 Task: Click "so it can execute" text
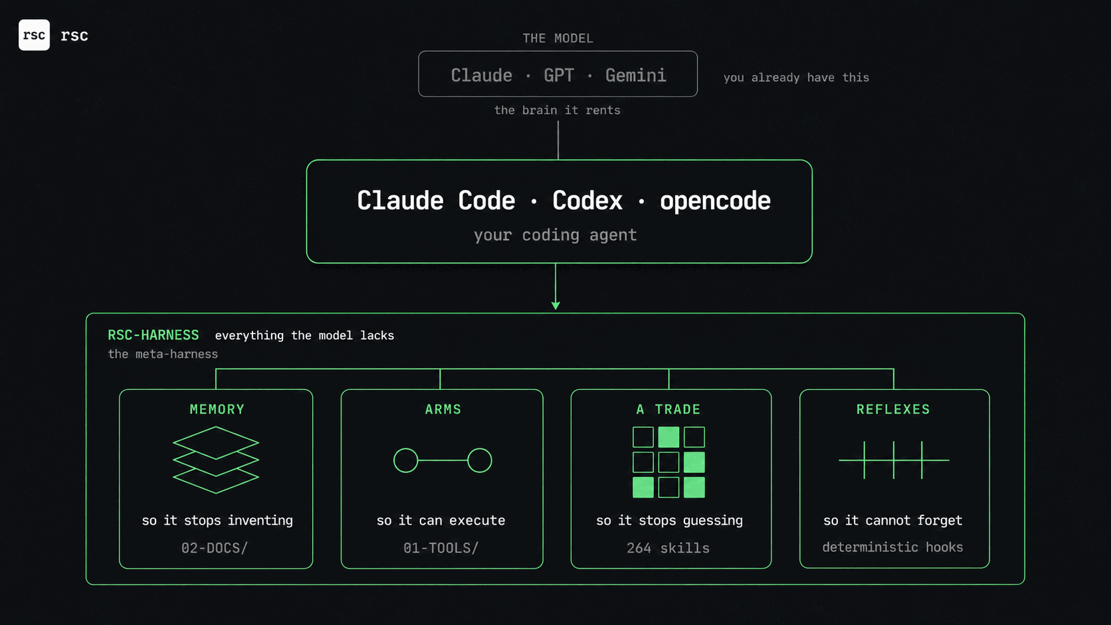point(441,521)
